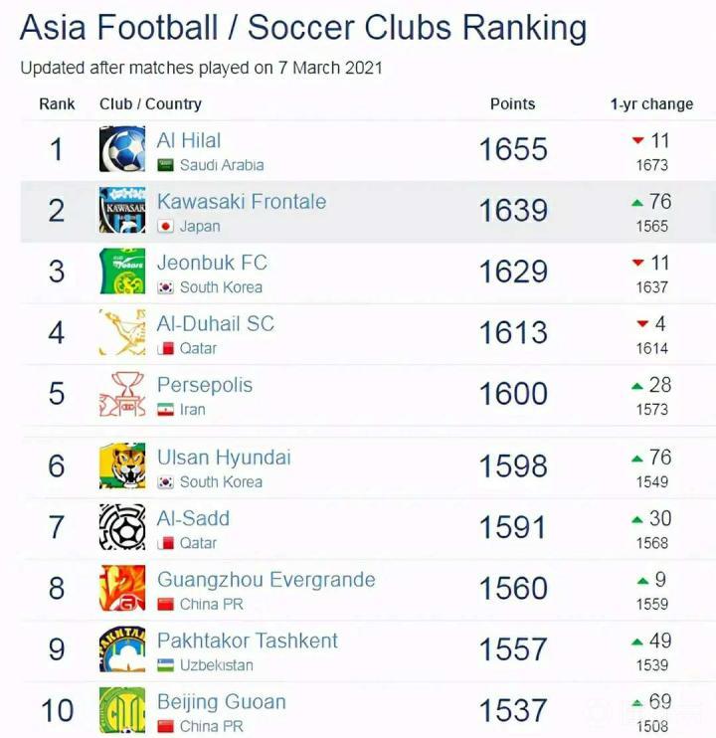Sort by the Points column header
Screen dimensions: 716x738
(x=512, y=103)
